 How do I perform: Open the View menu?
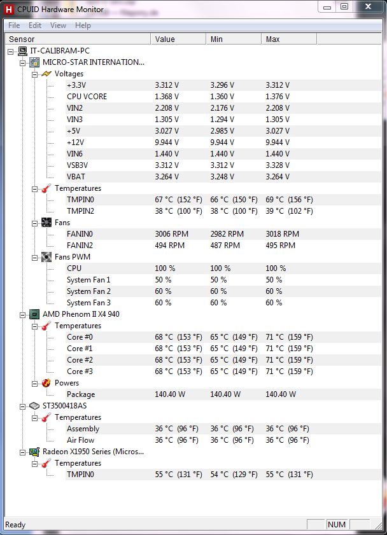point(58,25)
